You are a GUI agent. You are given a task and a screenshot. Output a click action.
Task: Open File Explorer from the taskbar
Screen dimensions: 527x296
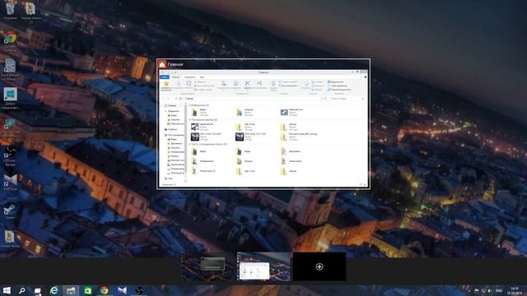pyautogui.click(x=71, y=290)
